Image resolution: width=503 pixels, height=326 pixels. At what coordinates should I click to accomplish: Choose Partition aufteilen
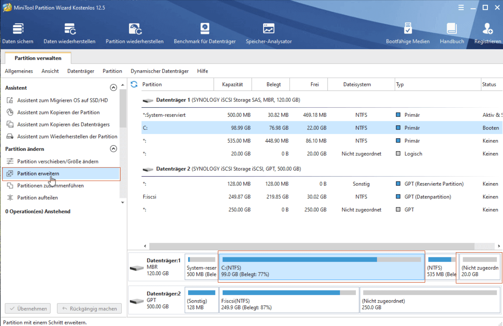38,198
